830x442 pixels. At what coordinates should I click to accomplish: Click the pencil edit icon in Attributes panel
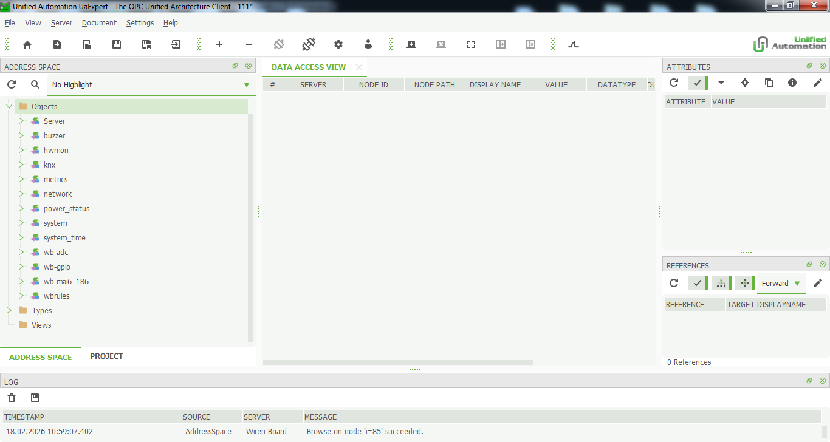click(x=817, y=83)
